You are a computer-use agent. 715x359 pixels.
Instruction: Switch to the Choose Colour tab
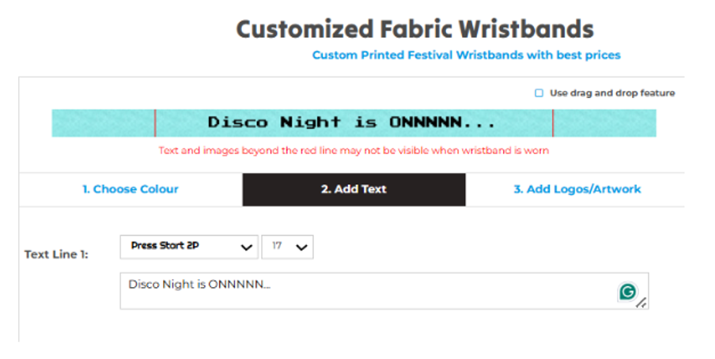131,189
